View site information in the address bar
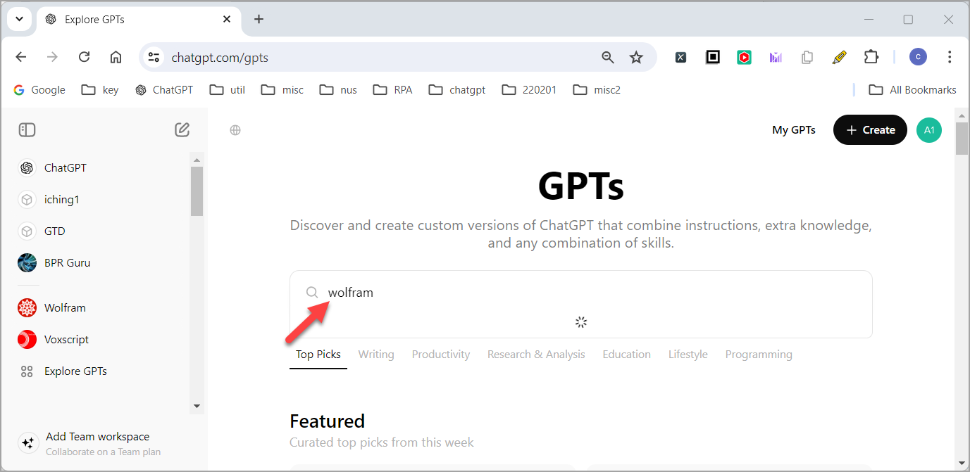Image resolution: width=970 pixels, height=472 pixels. coord(154,58)
